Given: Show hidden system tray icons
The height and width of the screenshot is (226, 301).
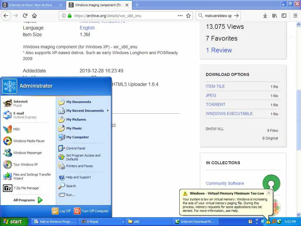Looking at the screenshot, I should pos(263,222).
